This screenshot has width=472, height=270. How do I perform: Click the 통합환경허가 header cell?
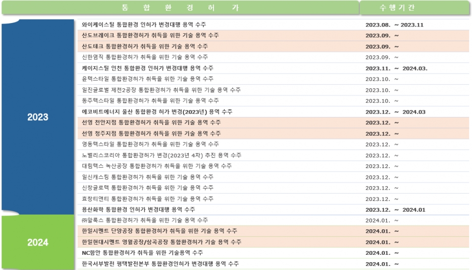pos(179,8)
